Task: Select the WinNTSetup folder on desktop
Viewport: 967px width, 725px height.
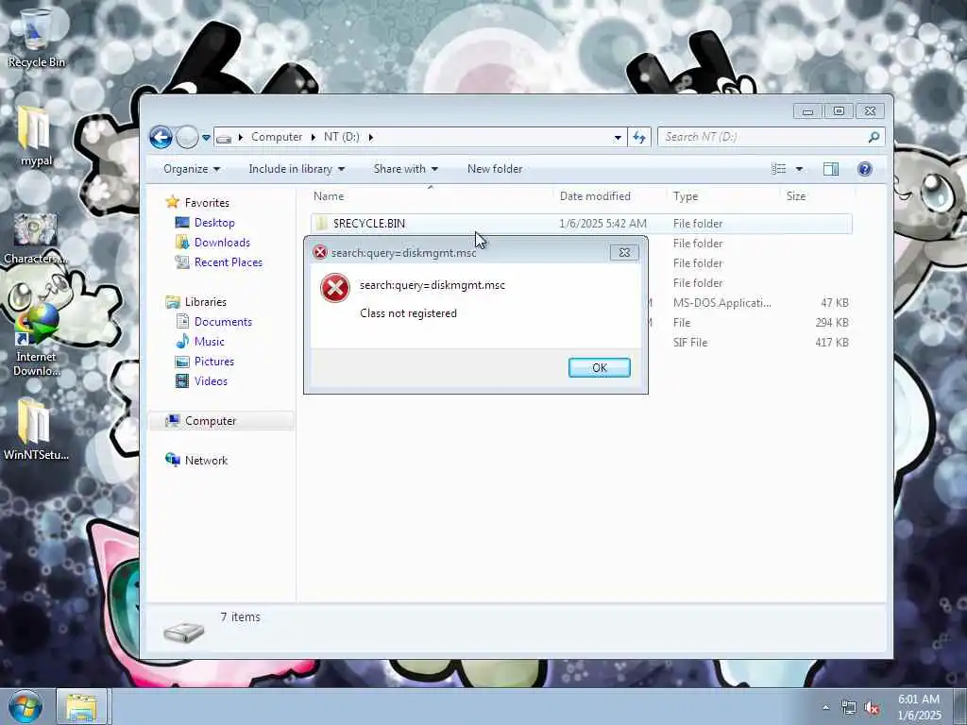Action: (x=36, y=430)
